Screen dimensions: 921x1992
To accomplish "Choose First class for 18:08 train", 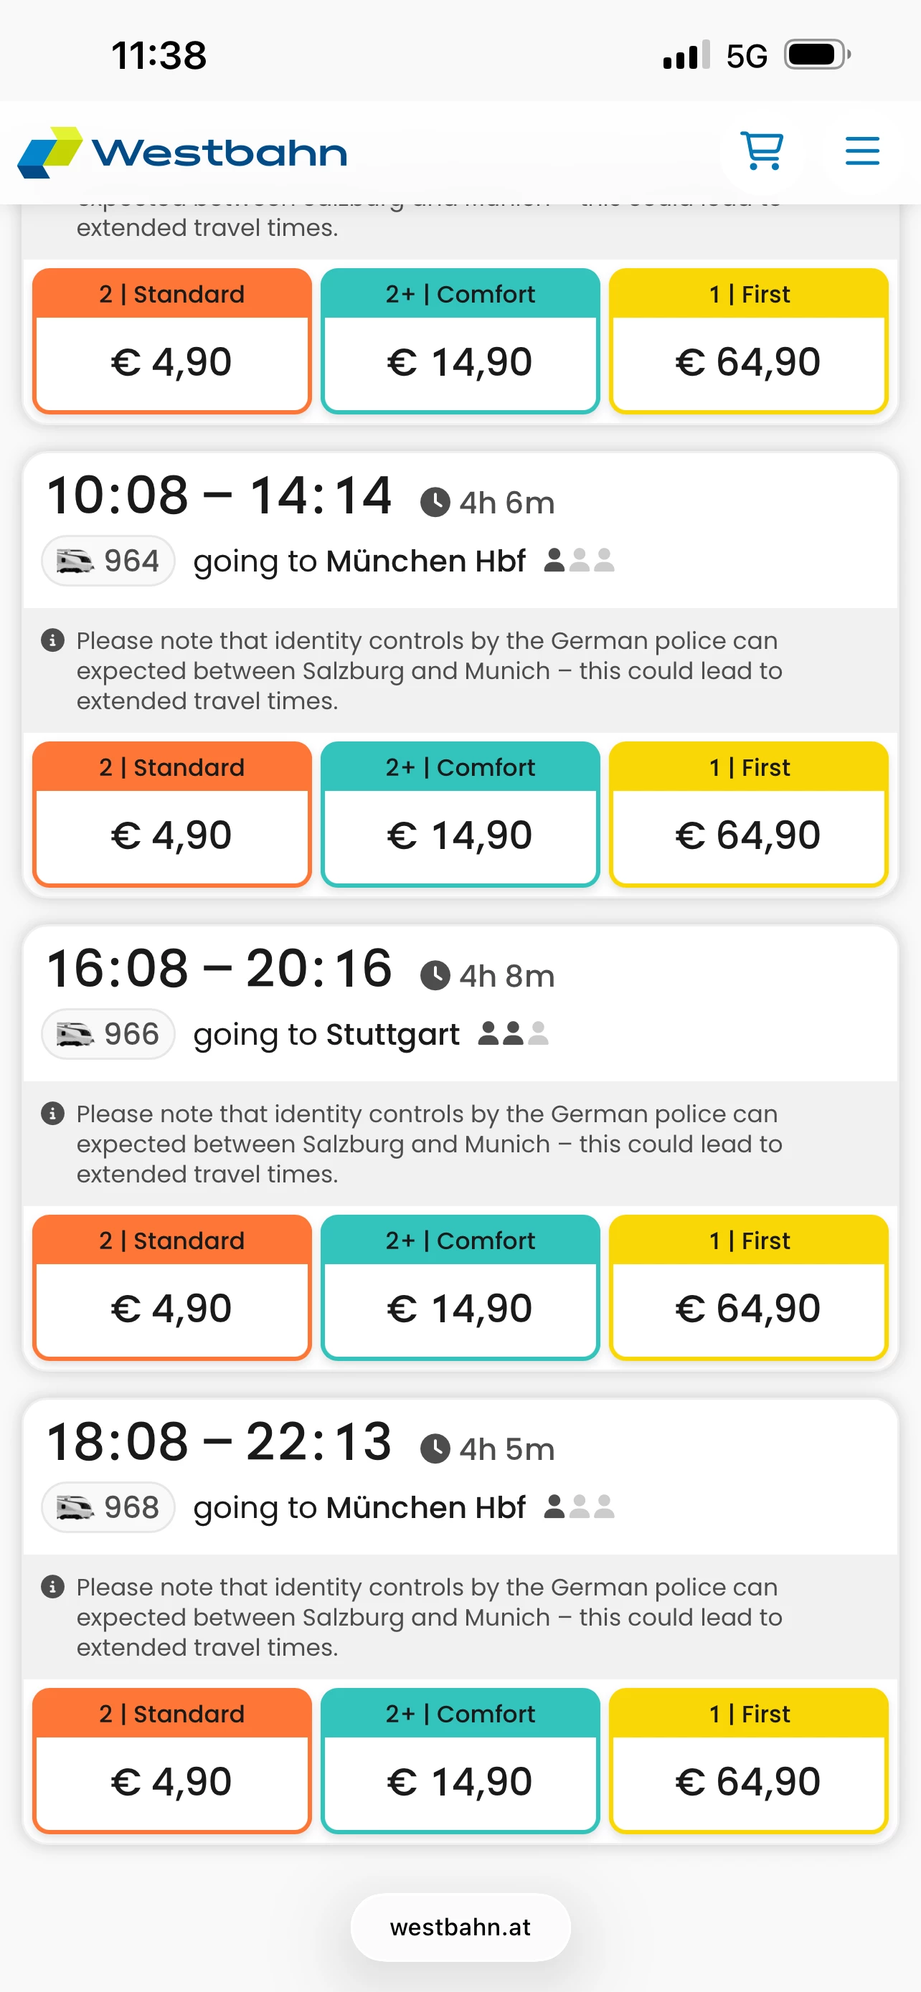I will click(x=748, y=1760).
